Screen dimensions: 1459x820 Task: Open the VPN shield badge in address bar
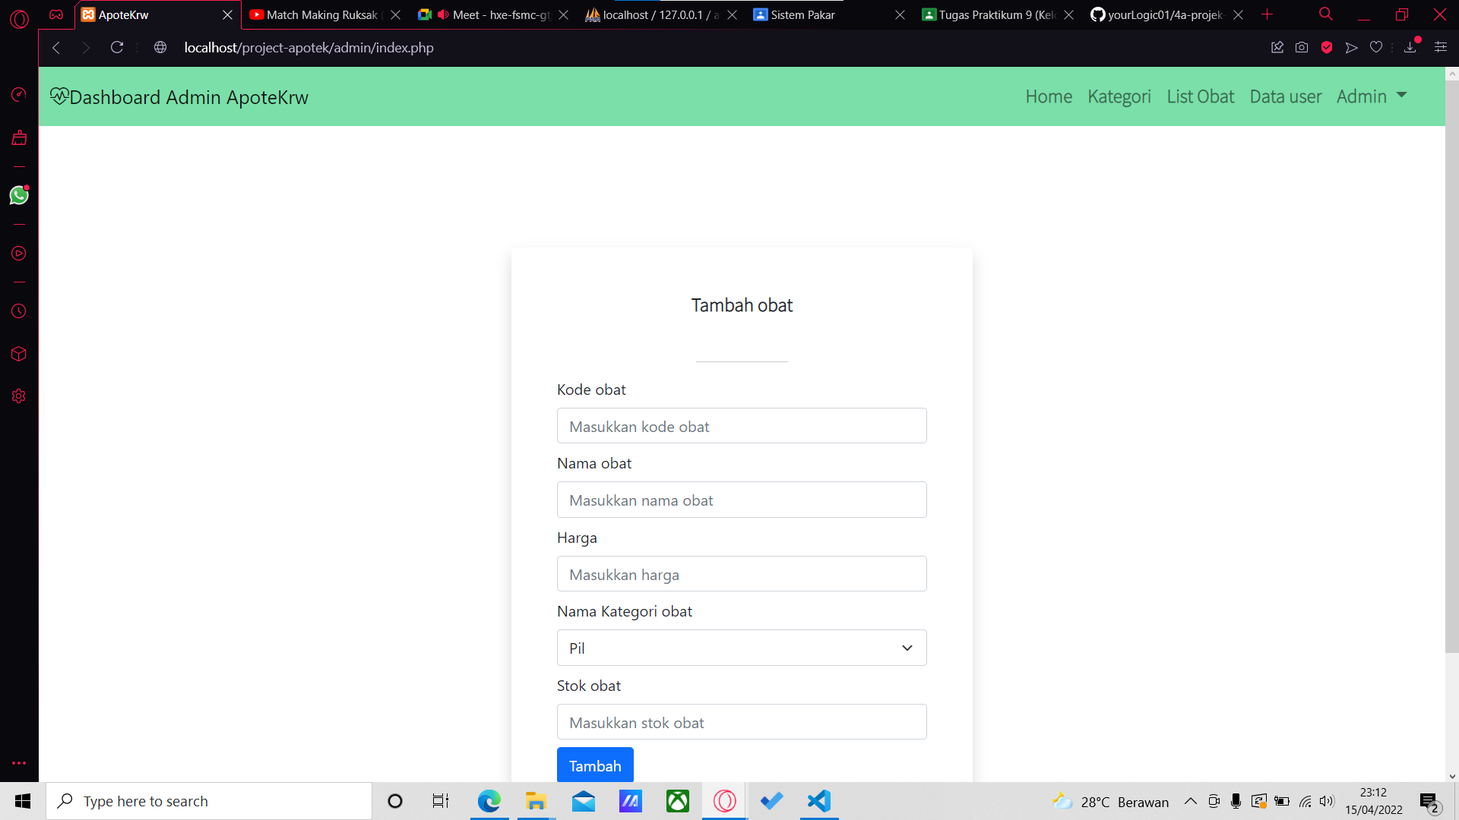coord(1328,47)
